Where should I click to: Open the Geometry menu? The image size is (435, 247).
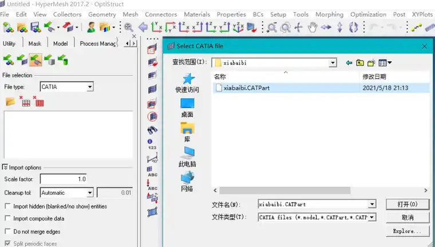click(x=102, y=14)
